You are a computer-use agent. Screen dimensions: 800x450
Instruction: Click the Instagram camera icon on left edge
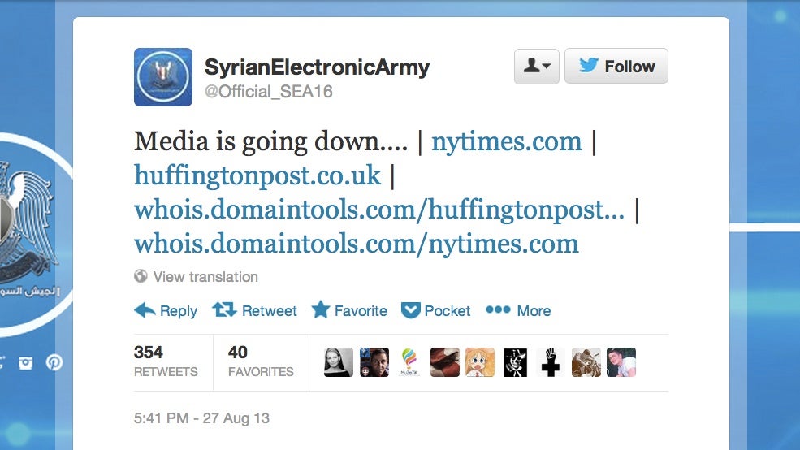pos(25,363)
